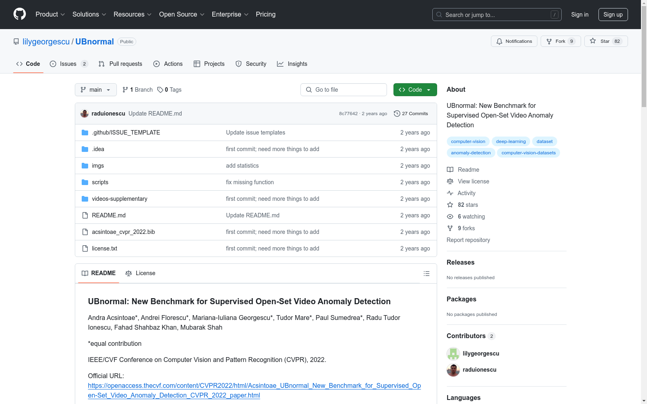Click the computer-vision topic tag
This screenshot has height=404, width=647.
468,141
